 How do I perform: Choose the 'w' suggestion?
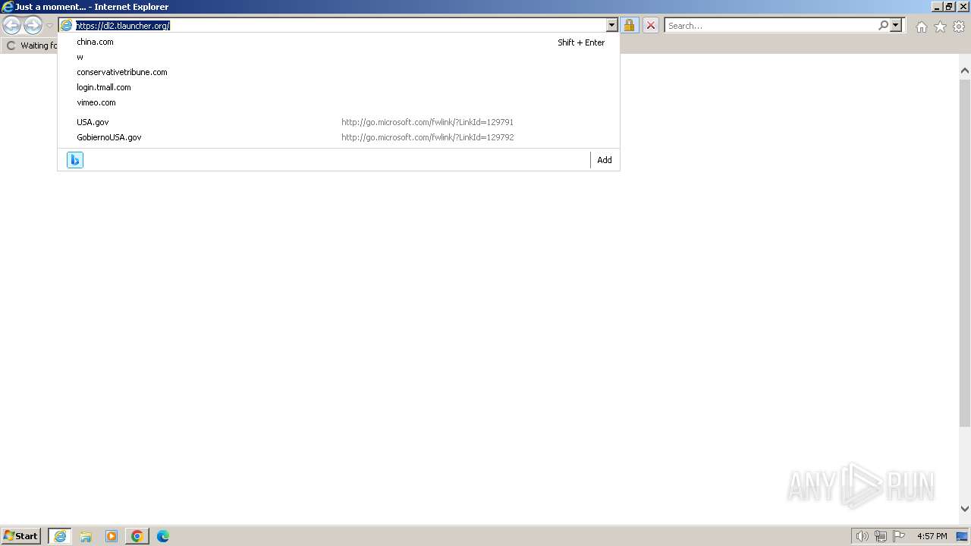(x=338, y=57)
